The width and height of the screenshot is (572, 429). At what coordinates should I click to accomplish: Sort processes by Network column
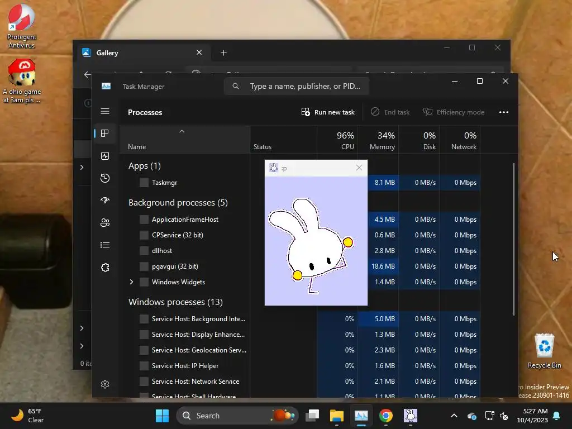click(x=460, y=140)
